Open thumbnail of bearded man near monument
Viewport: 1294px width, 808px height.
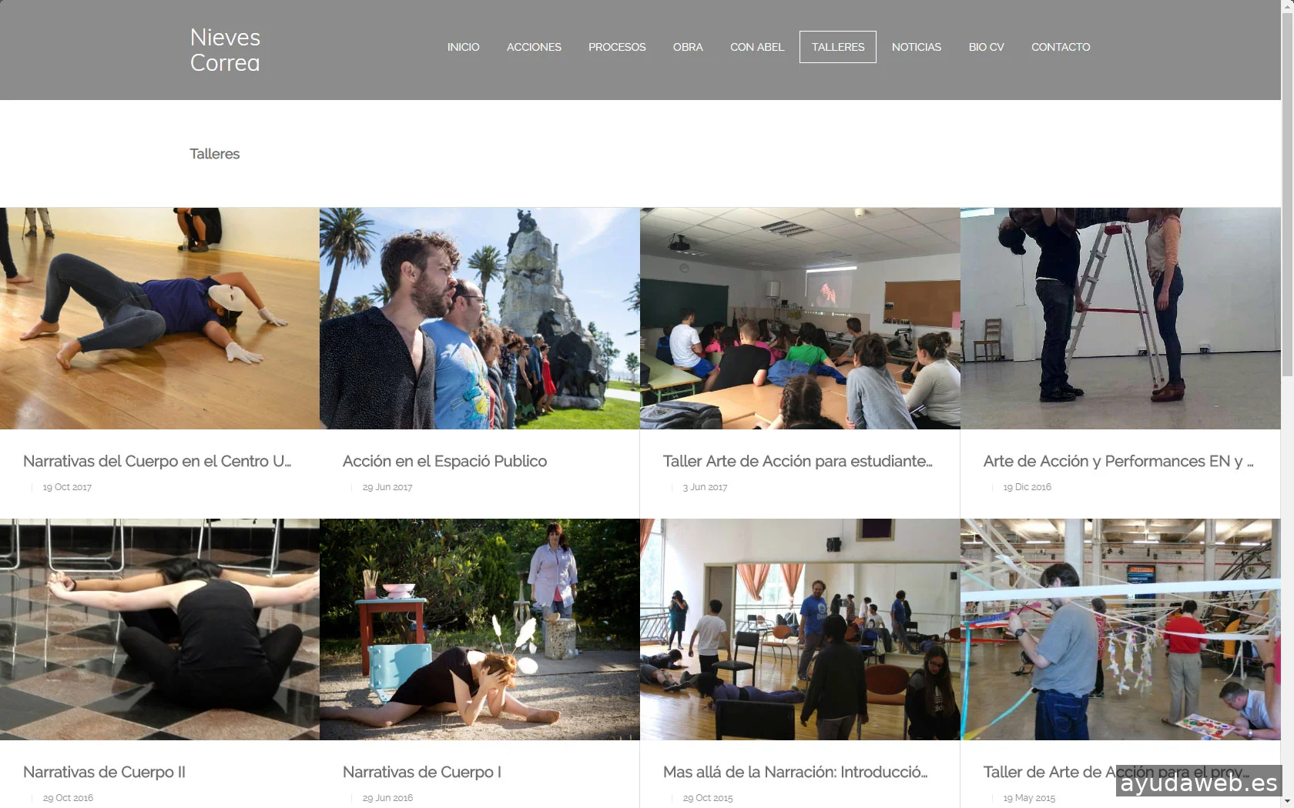click(x=480, y=319)
